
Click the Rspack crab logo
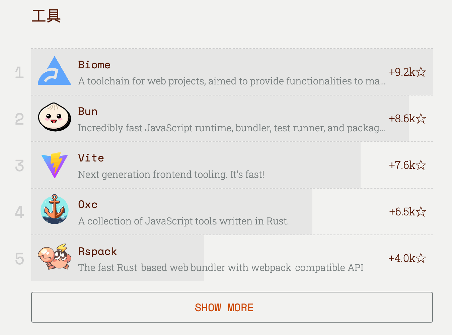(55, 257)
